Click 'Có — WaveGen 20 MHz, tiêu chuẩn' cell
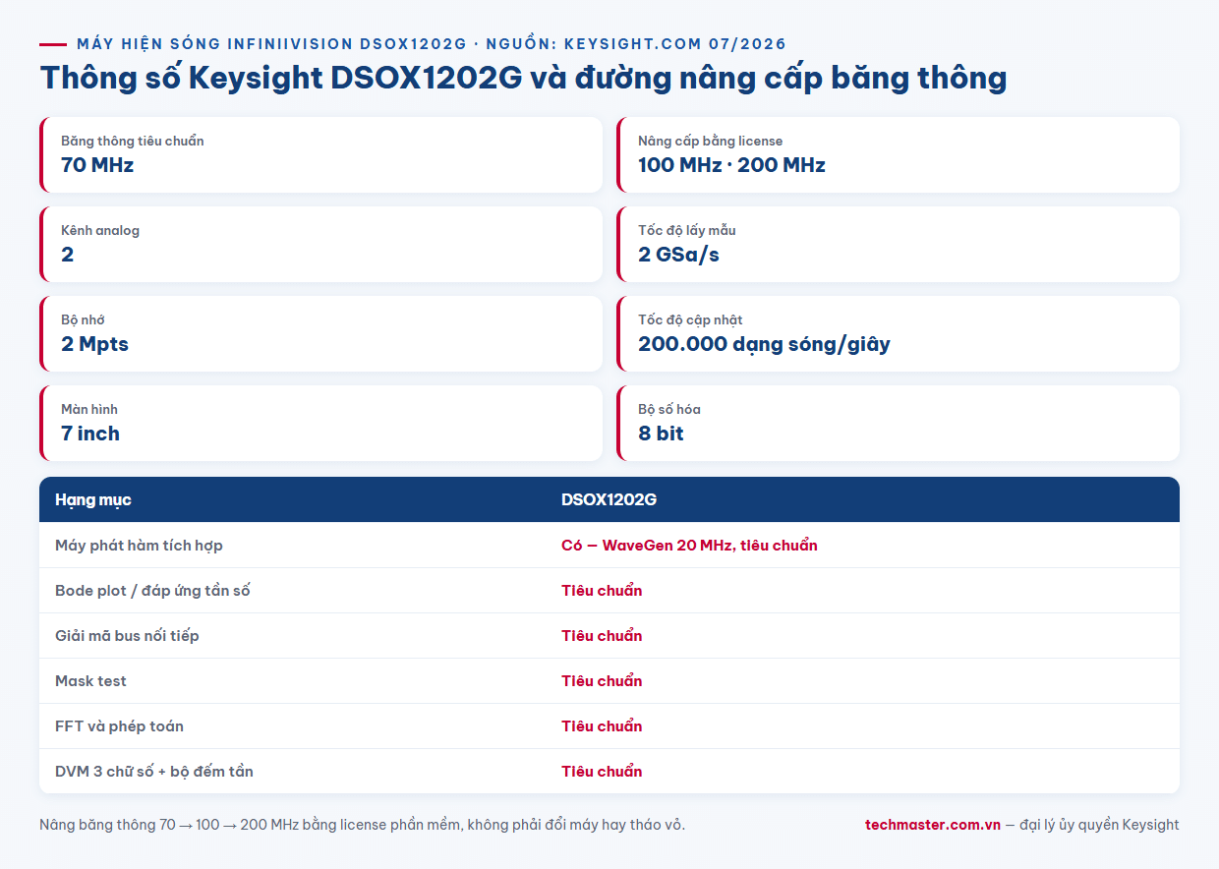Image resolution: width=1219 pixels, height=869 pixels. (x=689, y=545)
